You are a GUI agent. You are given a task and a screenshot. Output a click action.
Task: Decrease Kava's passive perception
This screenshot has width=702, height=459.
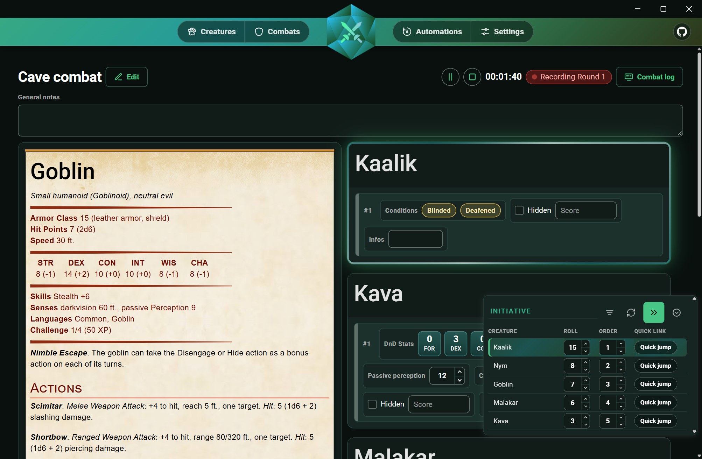[459, 380]
